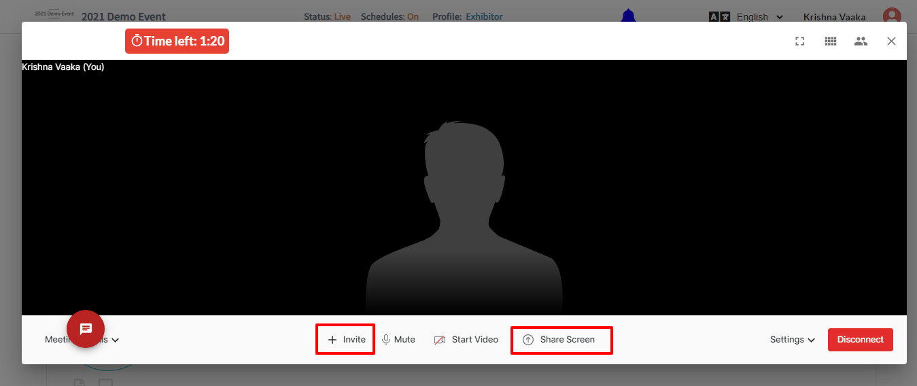Click the blue notification bell icon
Image resolution: width=917 pixels, height=386 pixels.
[629, 15]
